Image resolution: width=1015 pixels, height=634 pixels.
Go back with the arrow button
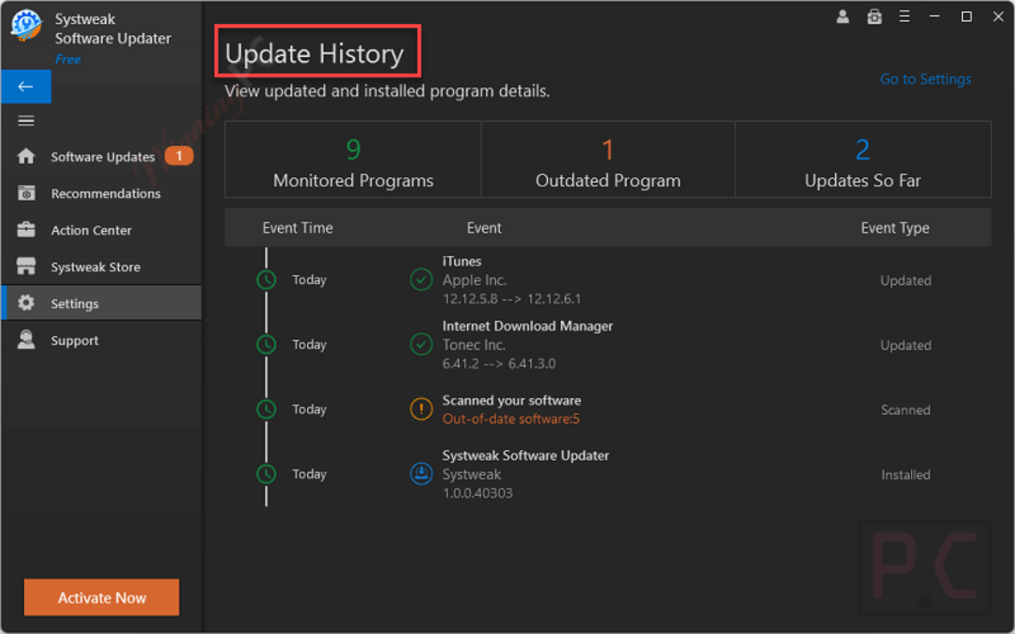point(26,87)
